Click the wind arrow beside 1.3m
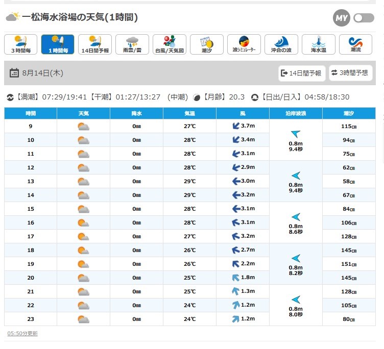 pyautogui.click(x=235, y=291)
